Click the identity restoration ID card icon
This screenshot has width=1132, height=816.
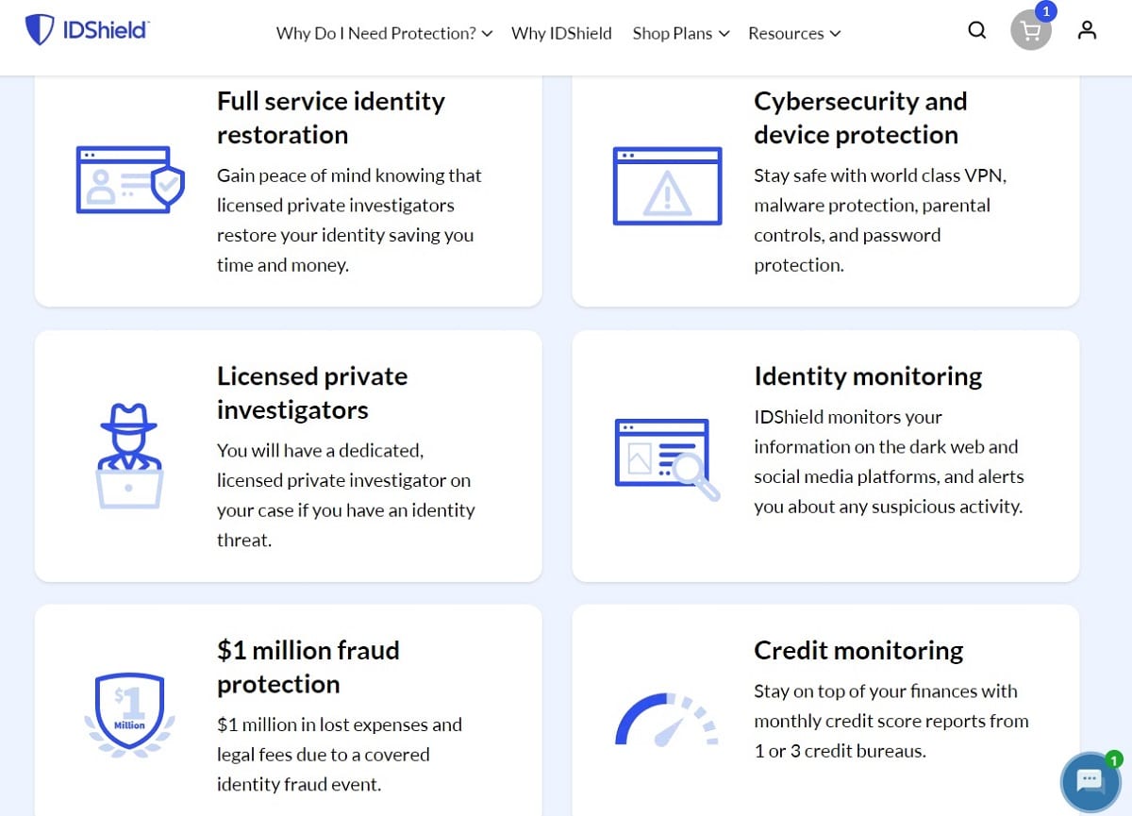[130, 180]
